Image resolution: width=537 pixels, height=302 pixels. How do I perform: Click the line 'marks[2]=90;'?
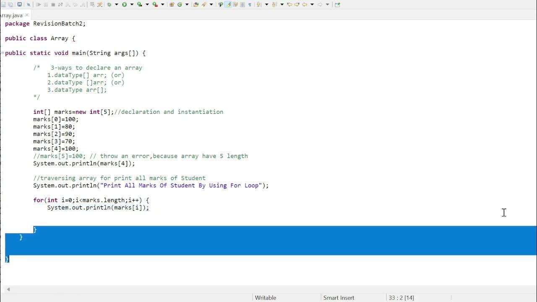[54, 134]
